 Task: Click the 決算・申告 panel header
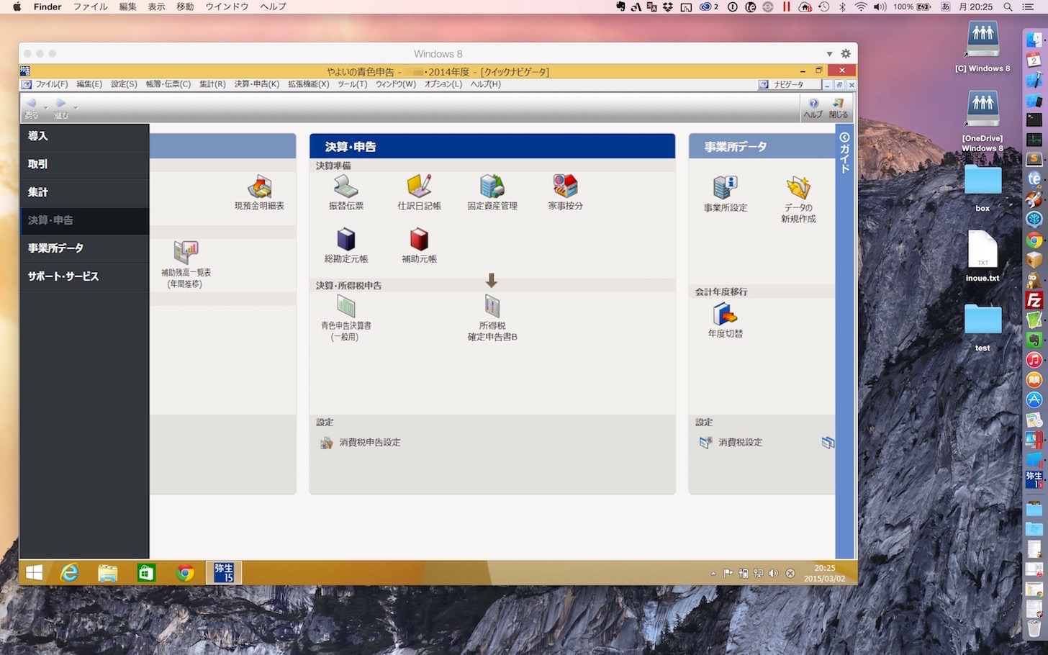click(x=492, y=146)
